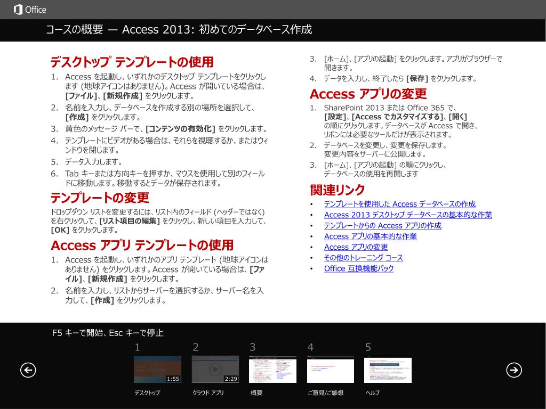Open the Access アプリの変更 link
Viewport: 546px width, 409px height.
pos(356,247)
